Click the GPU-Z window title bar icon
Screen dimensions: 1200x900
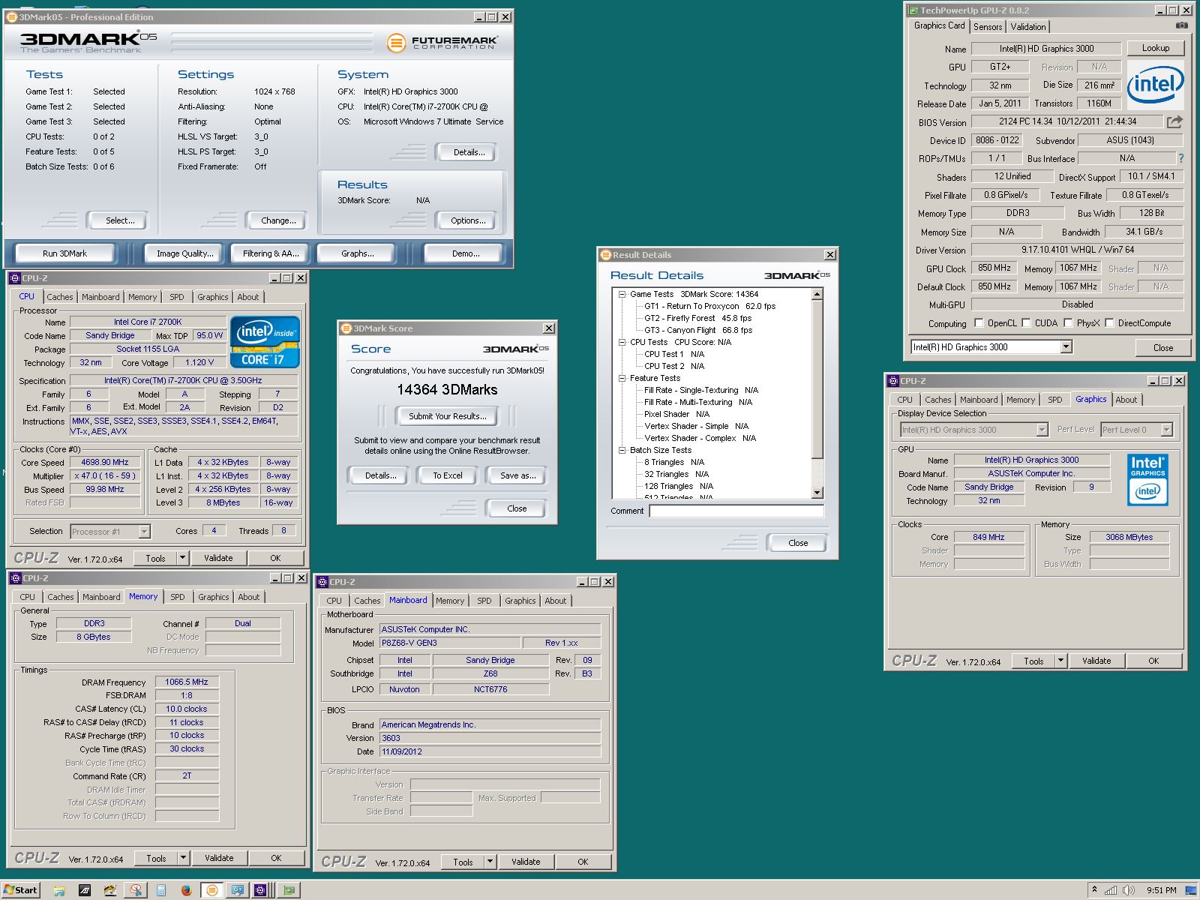(913, 10)
